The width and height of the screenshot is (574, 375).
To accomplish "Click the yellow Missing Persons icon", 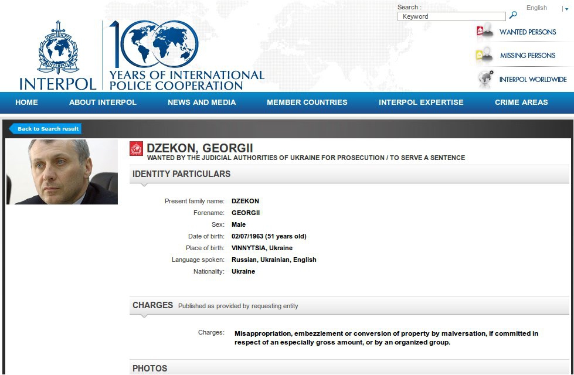I will (484, 55).
